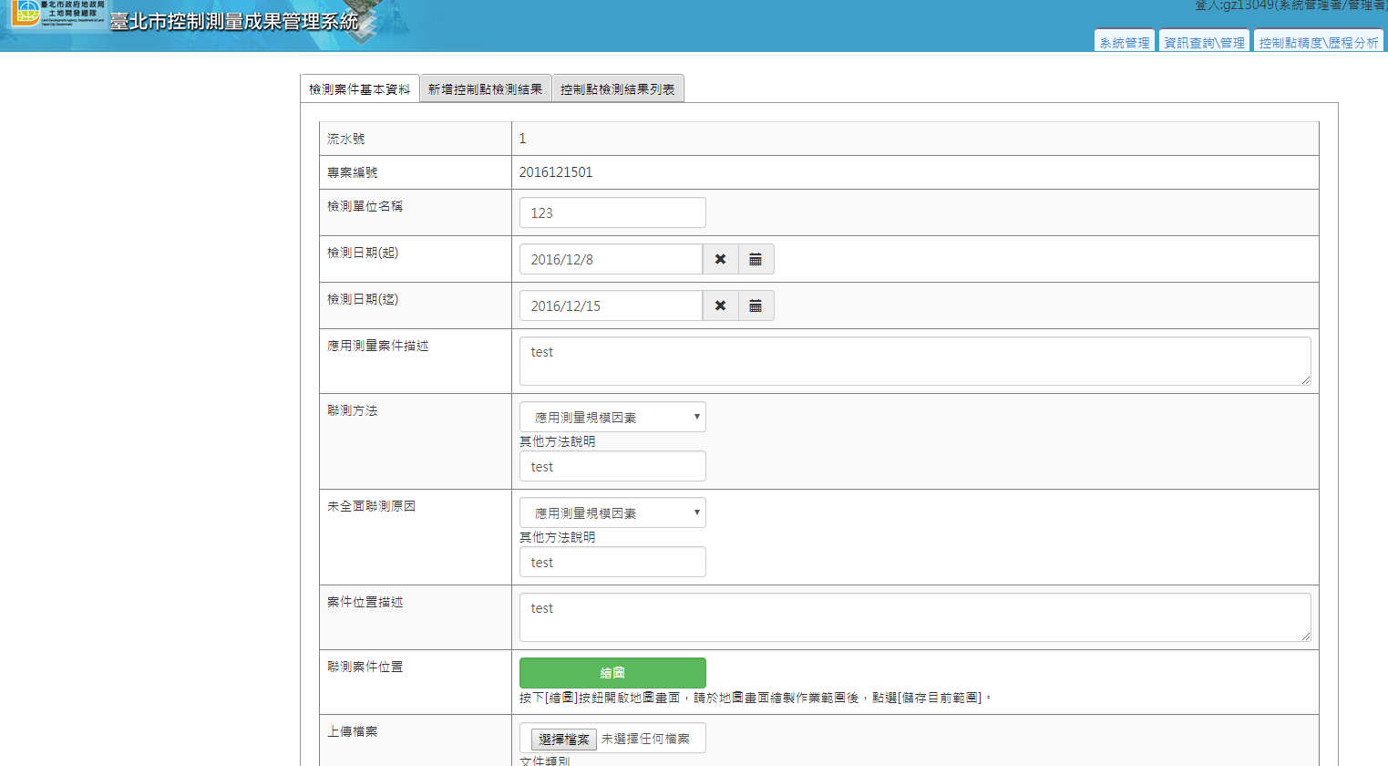Open the 系統管理 menu
Screen dimensions: 1388x766
(x=1124, y=42)
